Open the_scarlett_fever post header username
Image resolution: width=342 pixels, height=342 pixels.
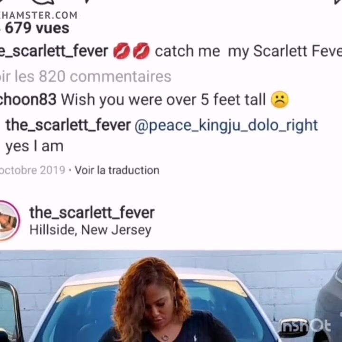point(92,213)
